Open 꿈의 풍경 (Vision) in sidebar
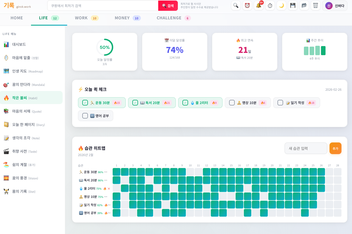Image resolution: width=352 pixels, height=234 pixels. pos(31,178)
